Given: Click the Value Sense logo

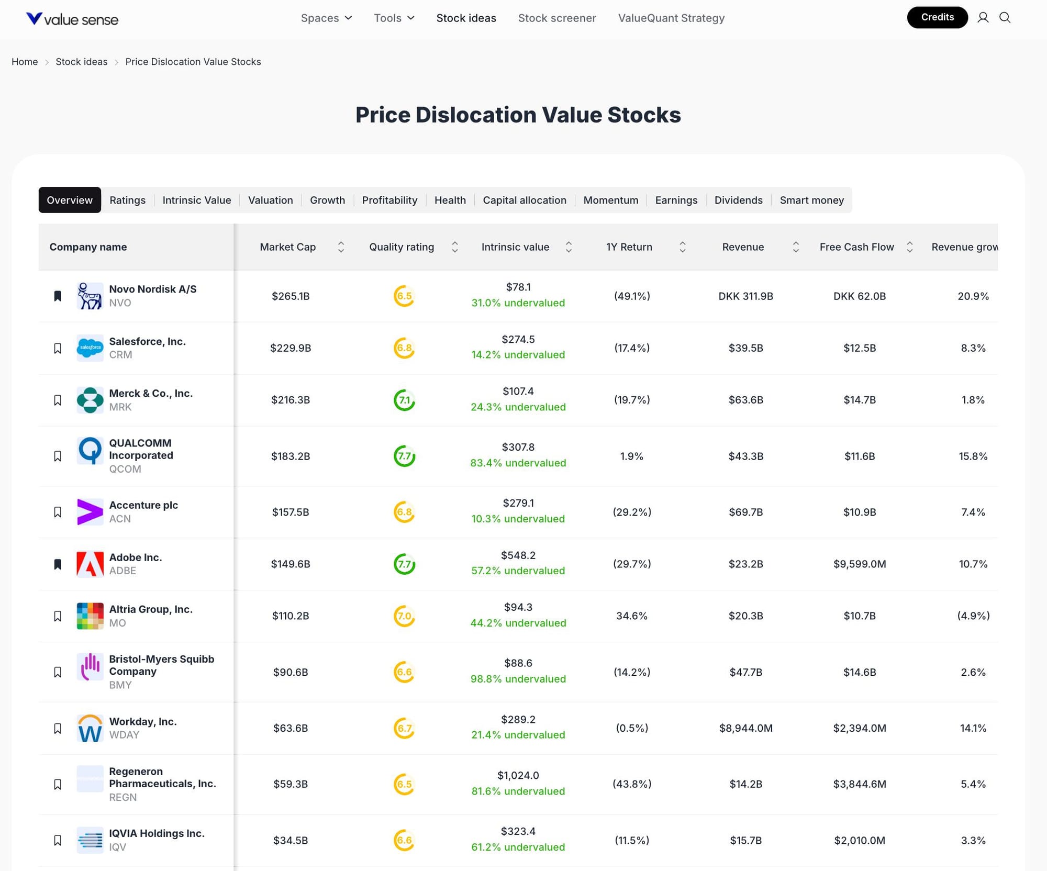Looking at the screenshot, I should pos(72,19).
